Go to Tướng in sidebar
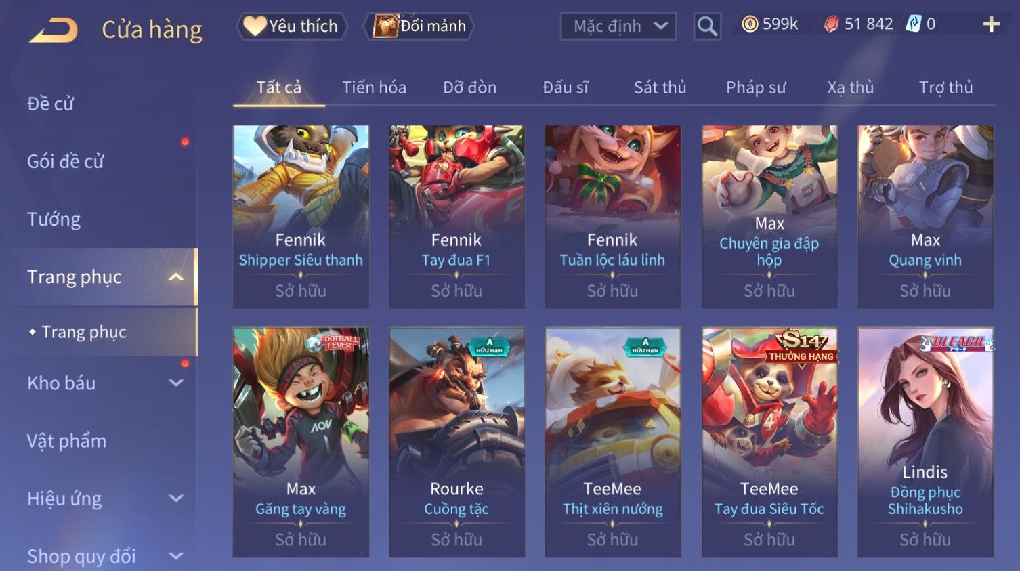 (x=54, y=219)
